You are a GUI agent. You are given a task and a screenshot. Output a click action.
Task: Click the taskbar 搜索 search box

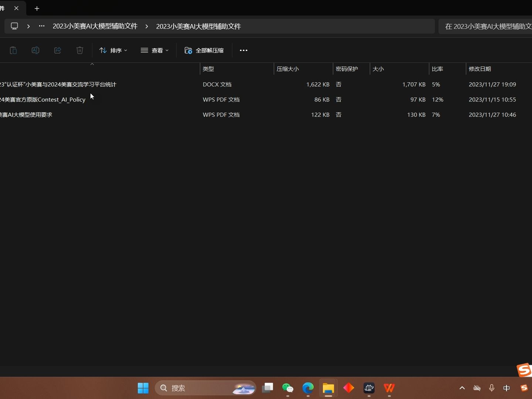(205, 388)
